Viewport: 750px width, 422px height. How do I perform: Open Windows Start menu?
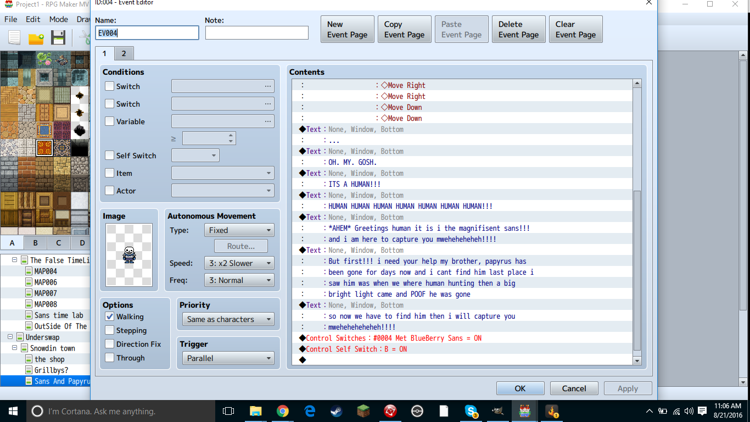tap(13, 411)
